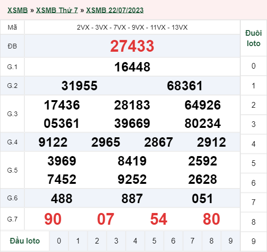This screenshot has width=267, height=252.
Task: Click G.4 number 2912
Action: point(211,142)
